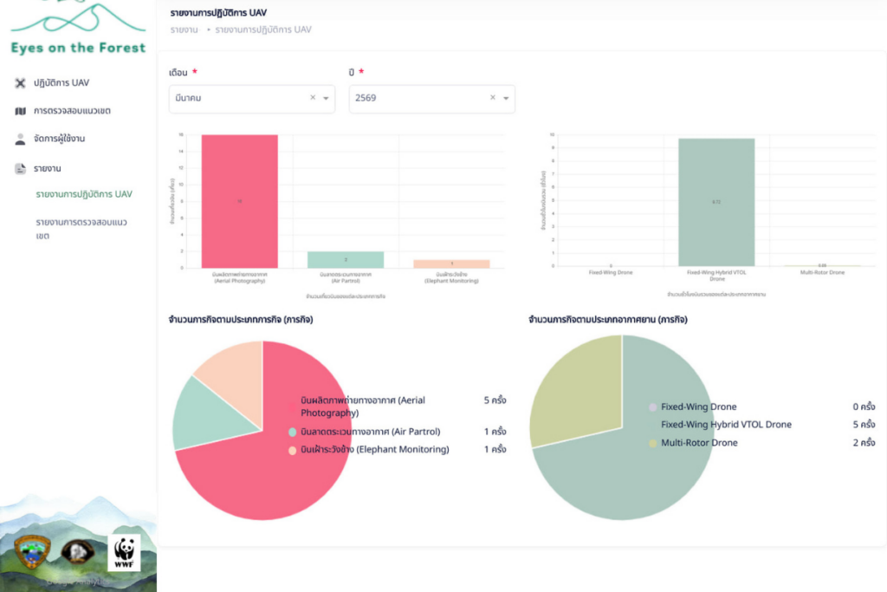Collapse the รายงาน sidebar section

click(48, 168)
